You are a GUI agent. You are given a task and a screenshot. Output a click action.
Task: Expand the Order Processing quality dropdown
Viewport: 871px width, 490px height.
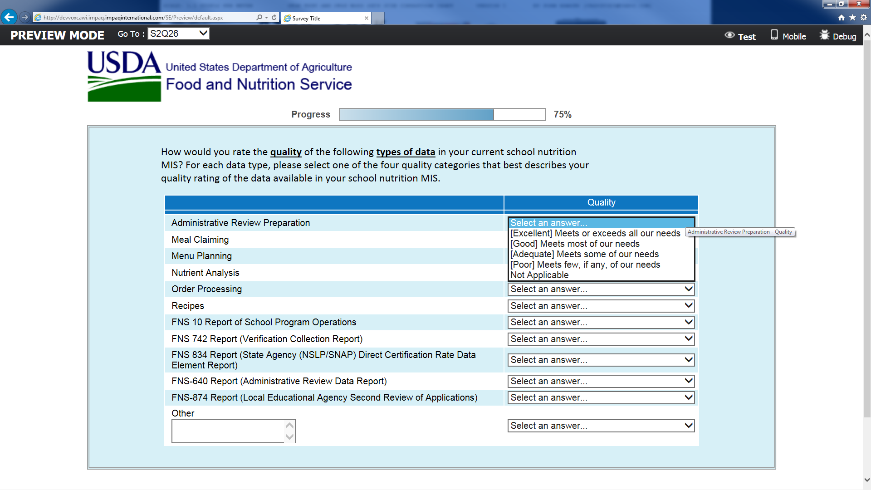[x=601, y=289]
